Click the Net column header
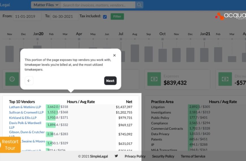Viewport: 246px width, 161px height. click(129, 102)
